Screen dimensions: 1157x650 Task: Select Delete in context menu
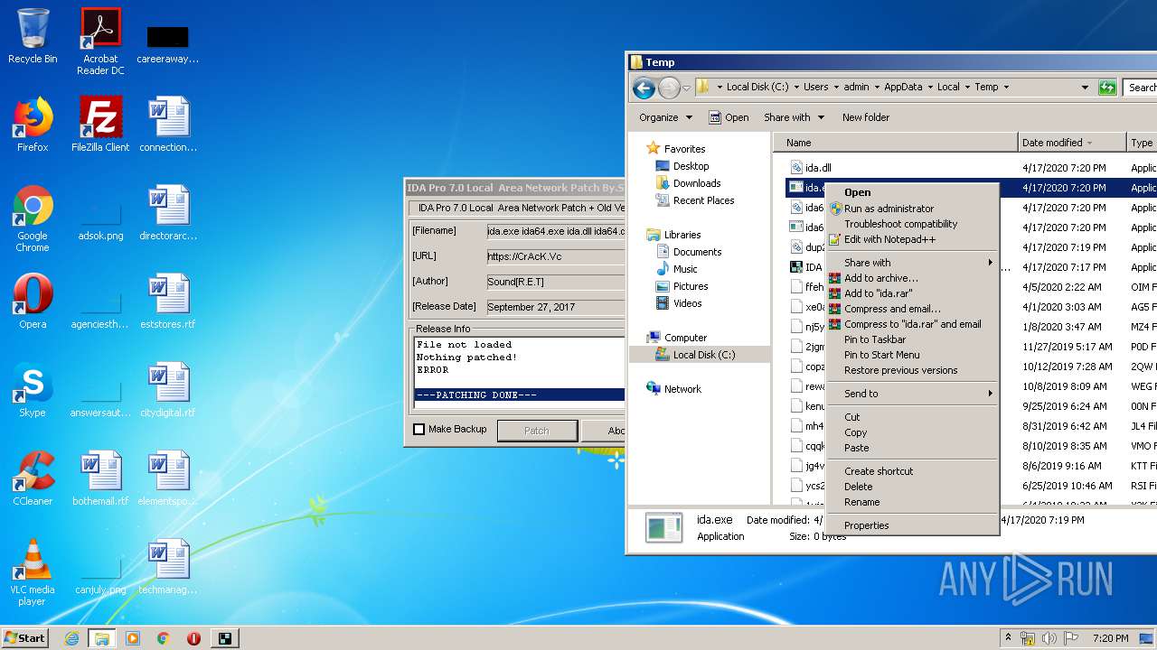tap(912, 487)
